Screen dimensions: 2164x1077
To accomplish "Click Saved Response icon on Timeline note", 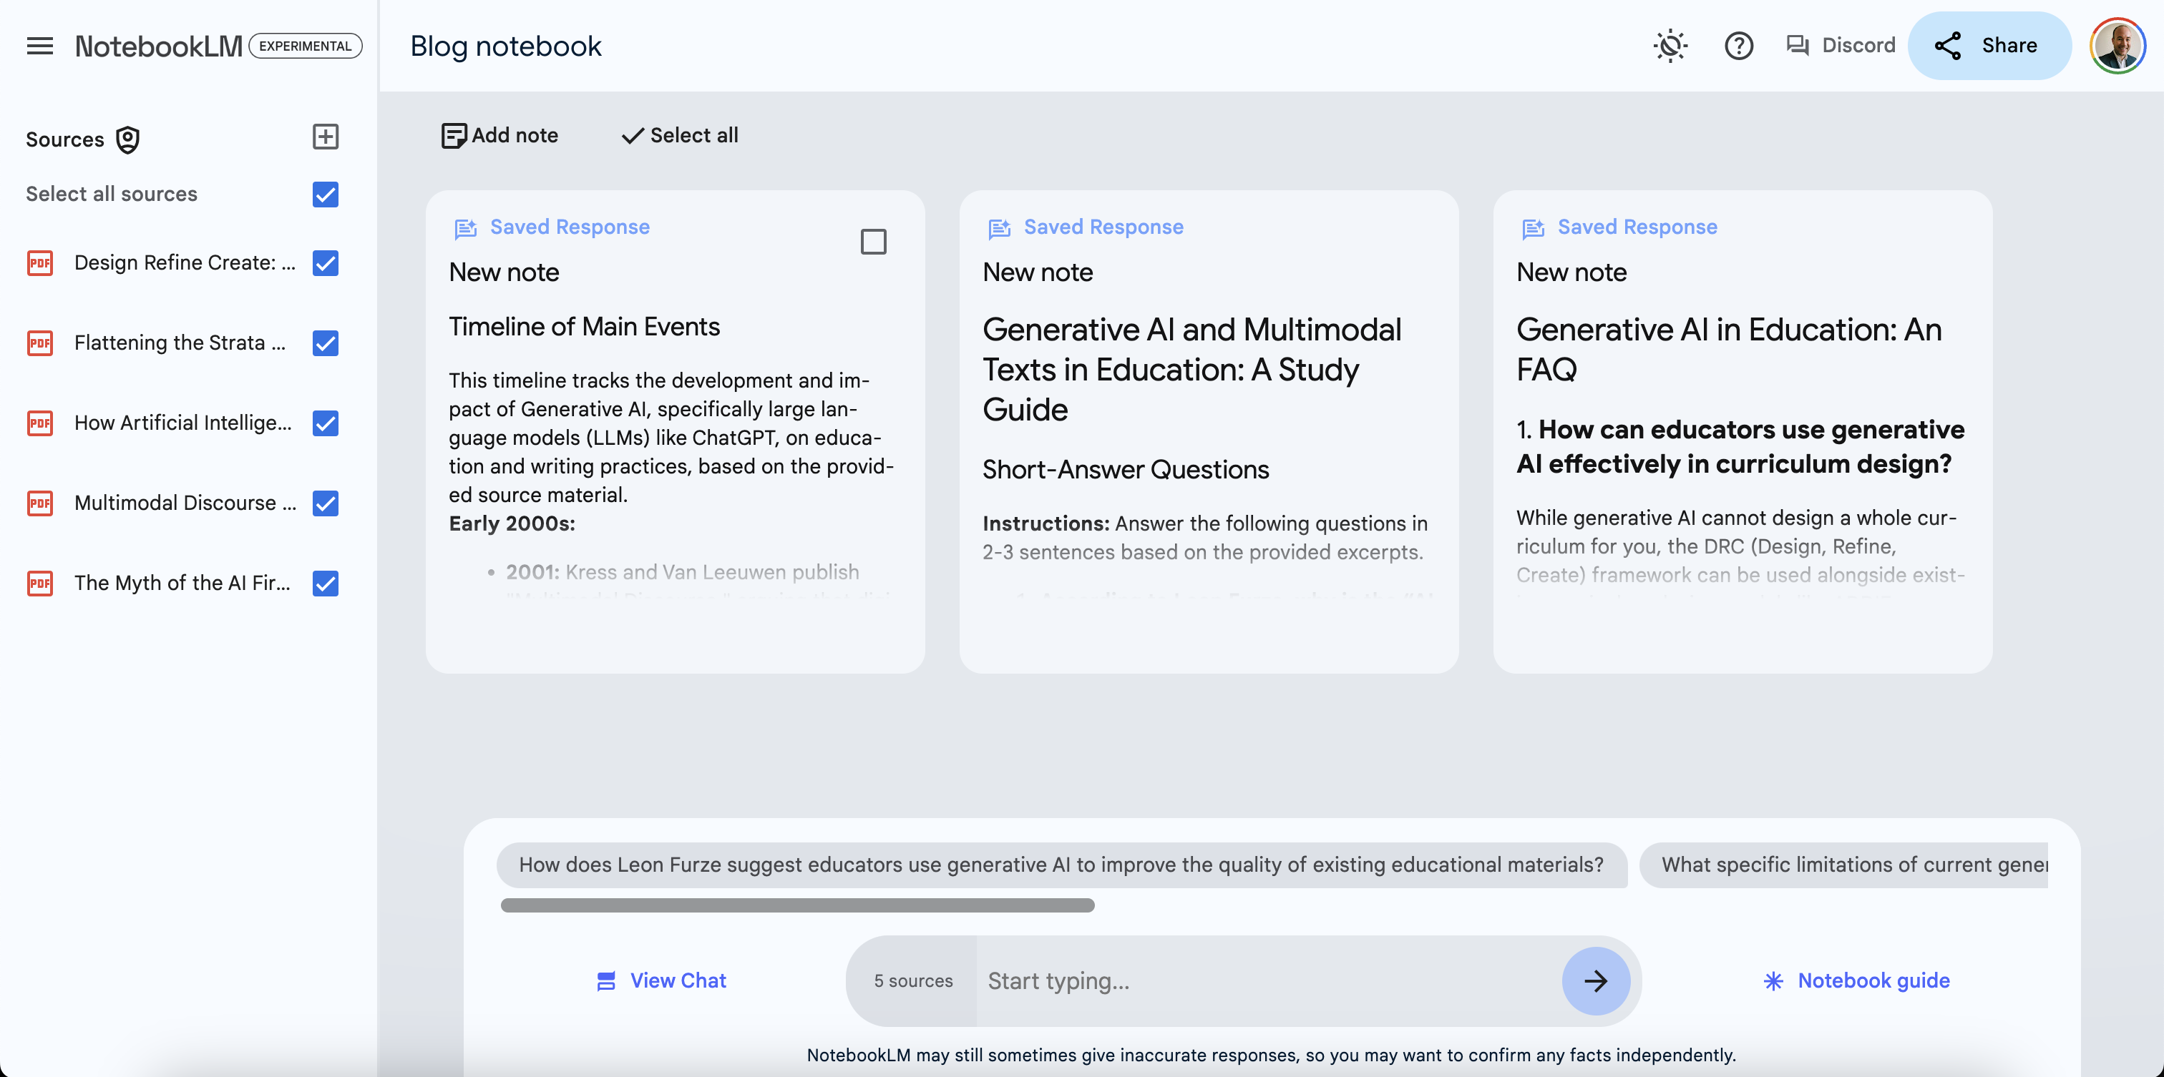I will pos(465,227).
